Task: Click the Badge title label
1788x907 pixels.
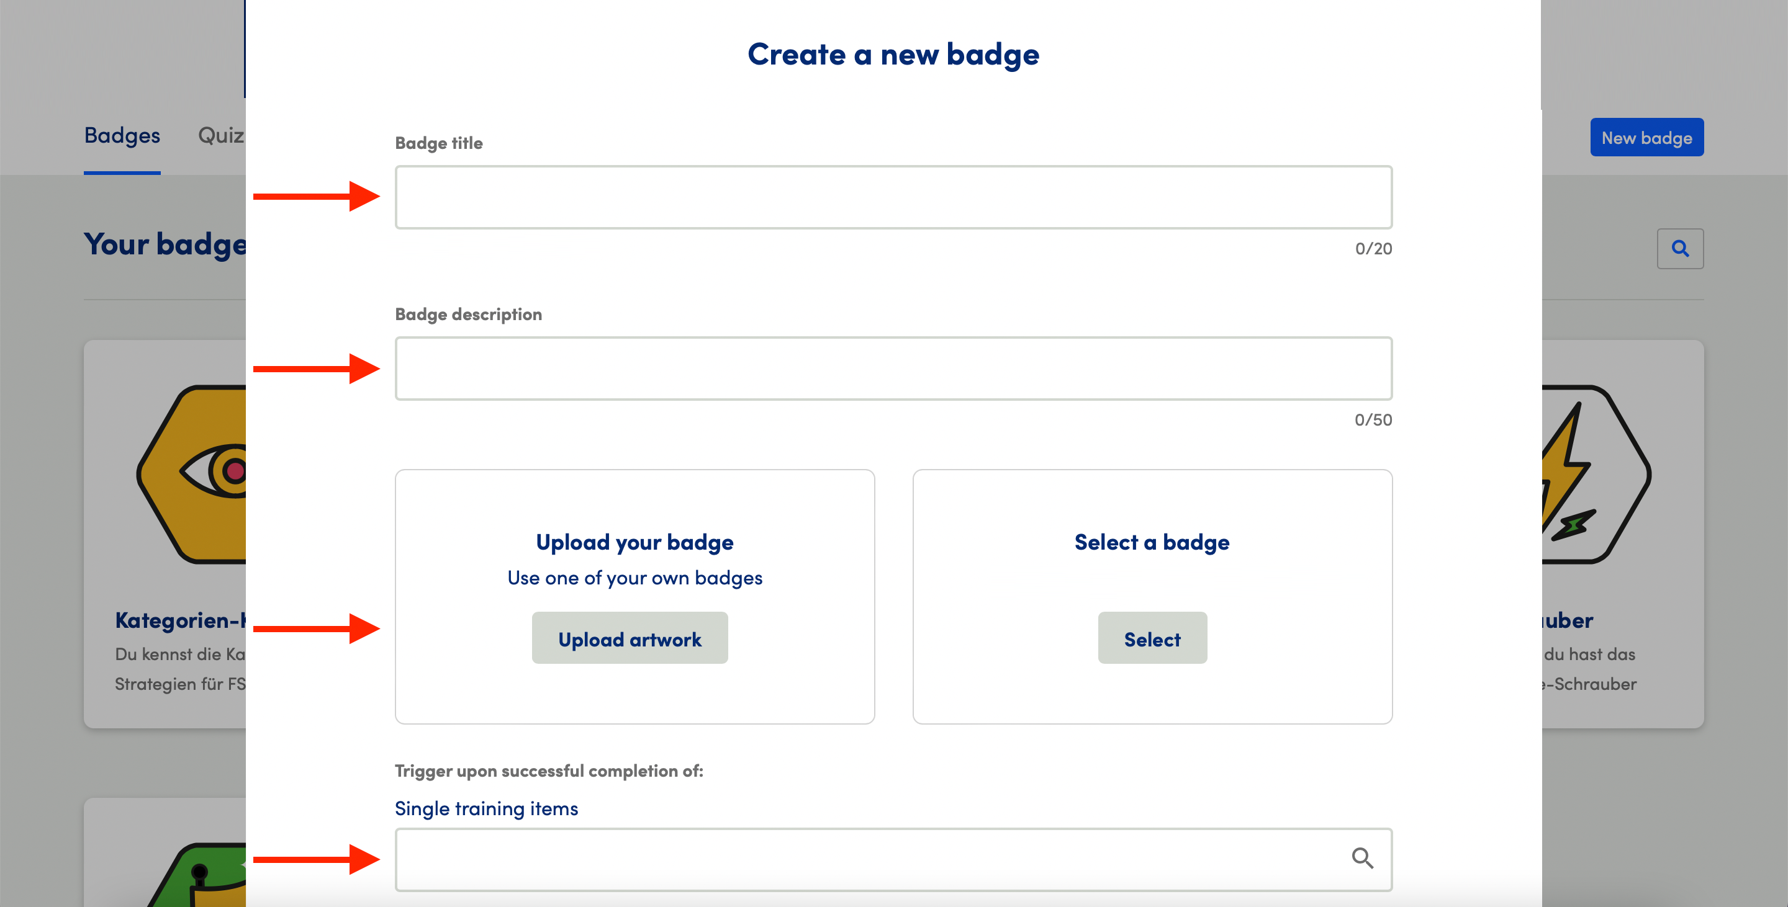Action: coord(439,143)
